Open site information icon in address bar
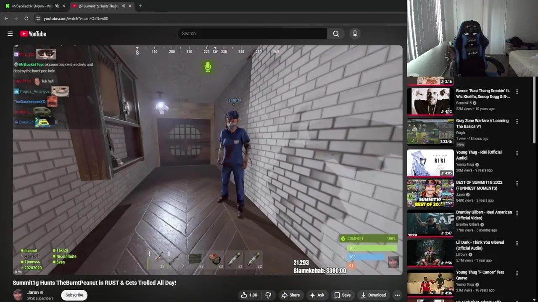538x302 pixels. pos(38,18)
